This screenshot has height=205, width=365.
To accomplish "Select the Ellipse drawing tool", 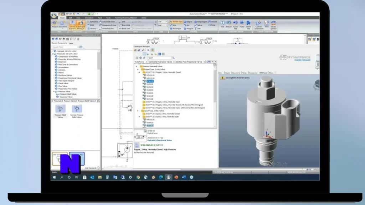I will pyautogui.click(x=188, y=22).
